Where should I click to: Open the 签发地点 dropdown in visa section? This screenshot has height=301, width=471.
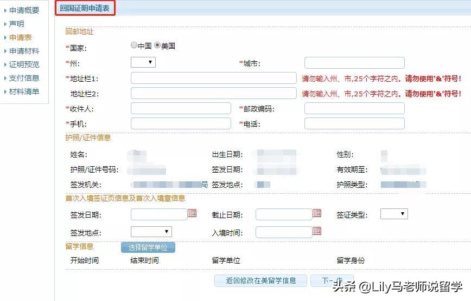point(151,232)
